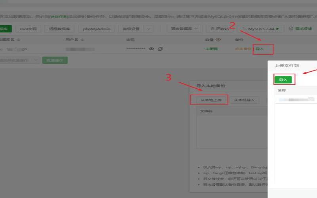Sort by 用户名 using the sort arrows
Screen dimensions: 317x198
tap(82, 40)
